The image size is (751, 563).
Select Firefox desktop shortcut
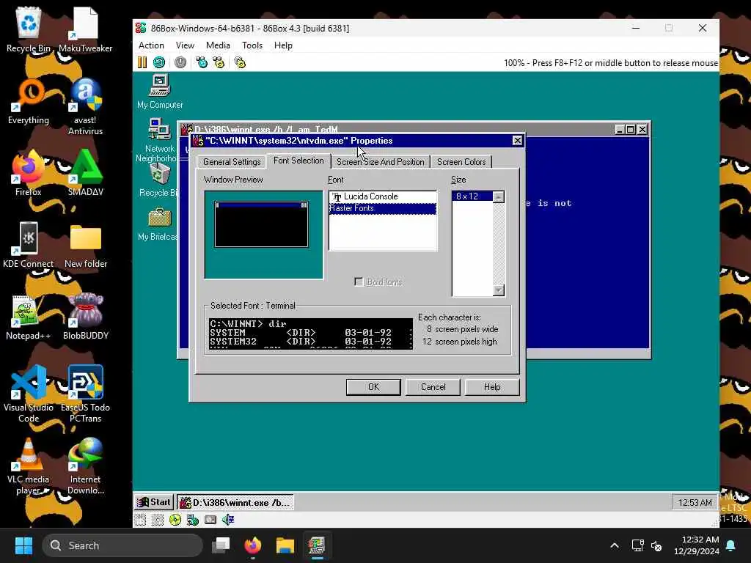[x=29, y=173]
